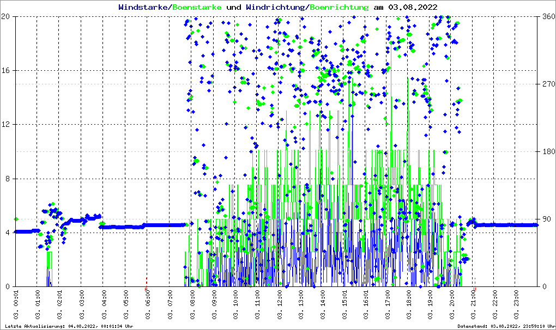Click the 180 label on right axis
Screen dimensions: 556x330
click(x=548, y=151)
